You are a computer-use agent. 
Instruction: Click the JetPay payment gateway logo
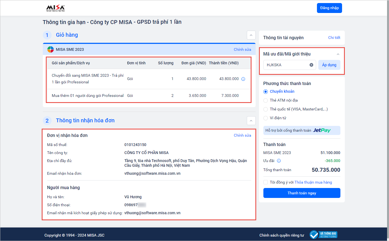point(322,130)
